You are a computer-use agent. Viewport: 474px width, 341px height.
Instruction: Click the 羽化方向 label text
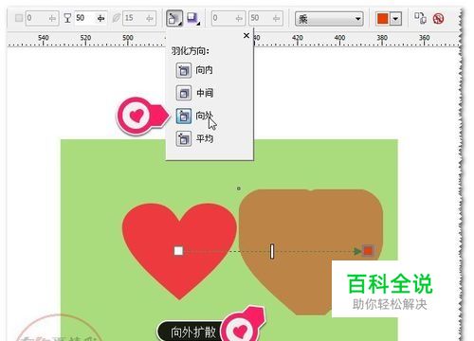191,51
